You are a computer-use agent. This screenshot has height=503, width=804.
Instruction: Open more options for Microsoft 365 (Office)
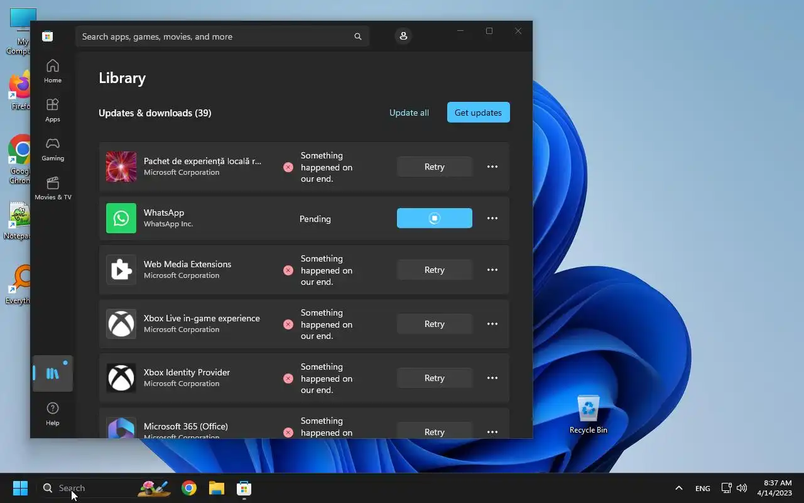pyautogui.click(x=492, y=431)
